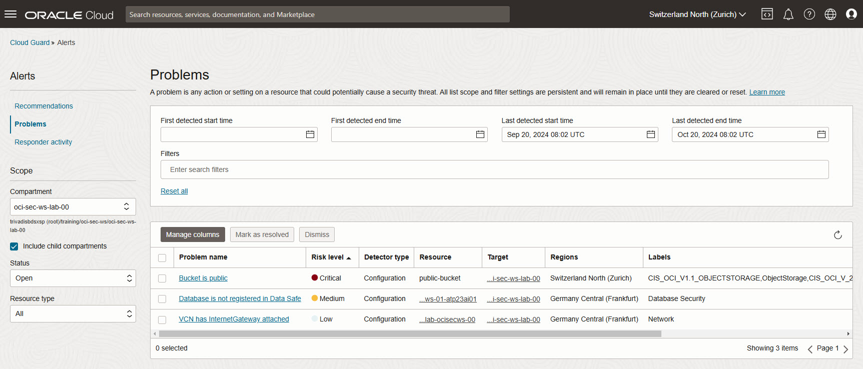Screen dimensions: 863x369
Task: Click the Medium risk level cell
Action: [328, 298]
